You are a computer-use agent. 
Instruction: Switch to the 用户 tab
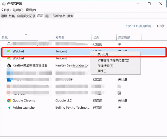[48, 16]
